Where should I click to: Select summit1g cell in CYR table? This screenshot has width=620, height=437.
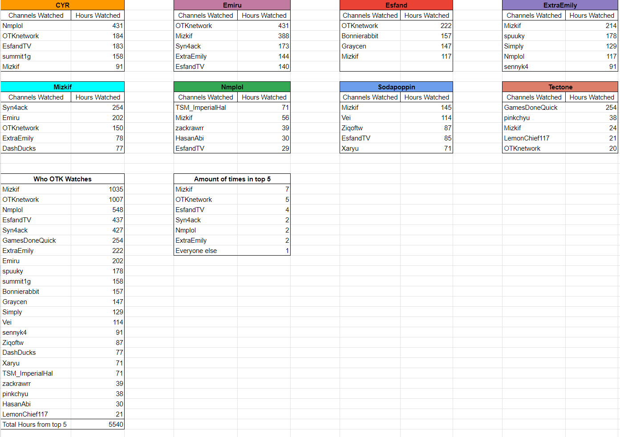point(36,56)
